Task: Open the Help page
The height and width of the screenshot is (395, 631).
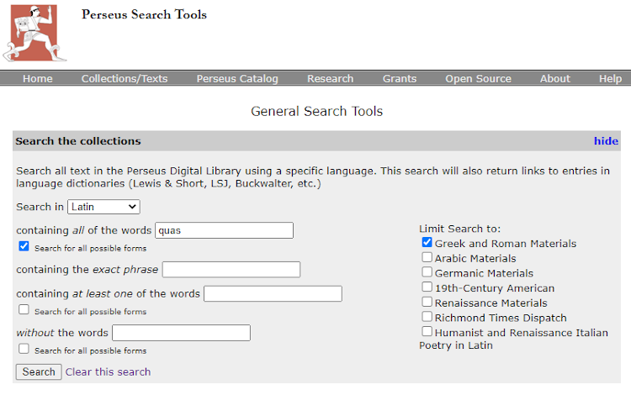Action: [x=610, y=79]
